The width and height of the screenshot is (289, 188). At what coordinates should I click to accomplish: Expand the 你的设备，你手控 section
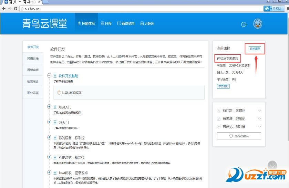pyautogui.click(x=49, y=137)
